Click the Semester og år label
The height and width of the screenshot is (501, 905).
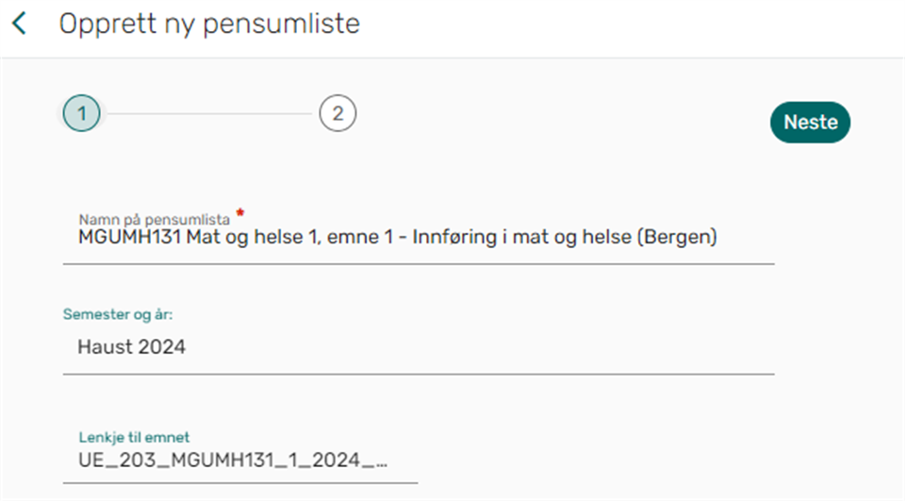[118, 314]
